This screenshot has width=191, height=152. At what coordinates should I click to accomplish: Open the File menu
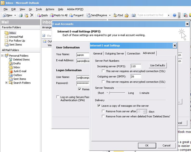coord(5,9)
